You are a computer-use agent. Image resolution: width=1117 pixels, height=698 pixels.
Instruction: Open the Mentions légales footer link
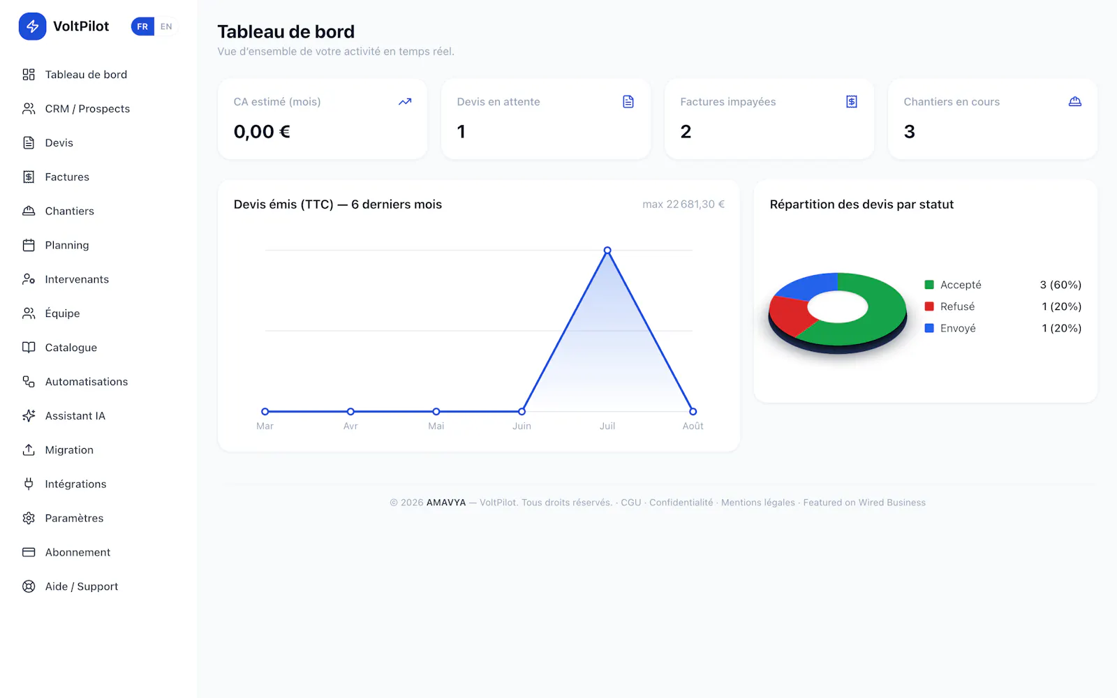point(758,503)
